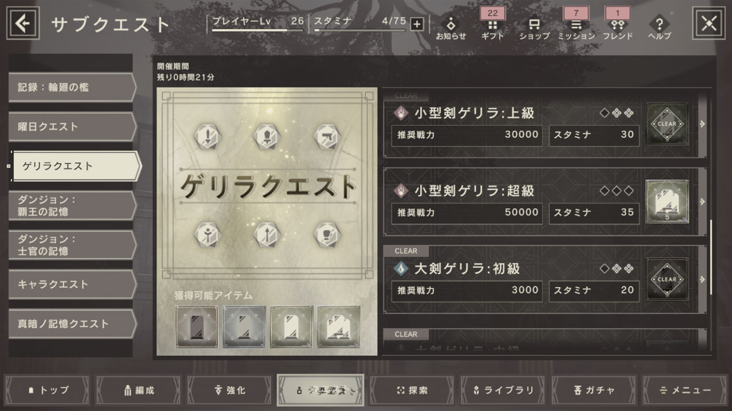Click the crossed swords icon top right
Screen dimensions: 732x411
tap(709, 23)
